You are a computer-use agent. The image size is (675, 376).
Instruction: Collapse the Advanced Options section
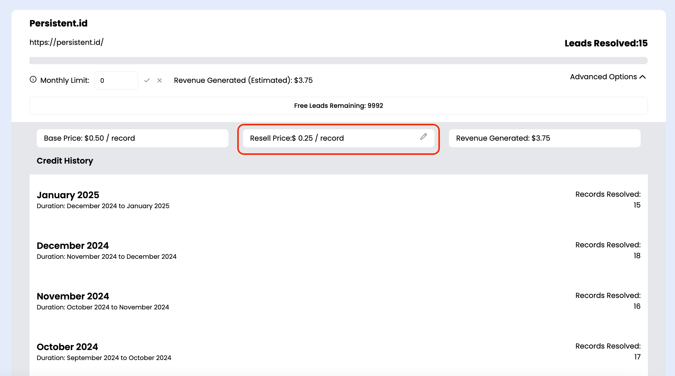pyautogui.click(x=603, y=77)
